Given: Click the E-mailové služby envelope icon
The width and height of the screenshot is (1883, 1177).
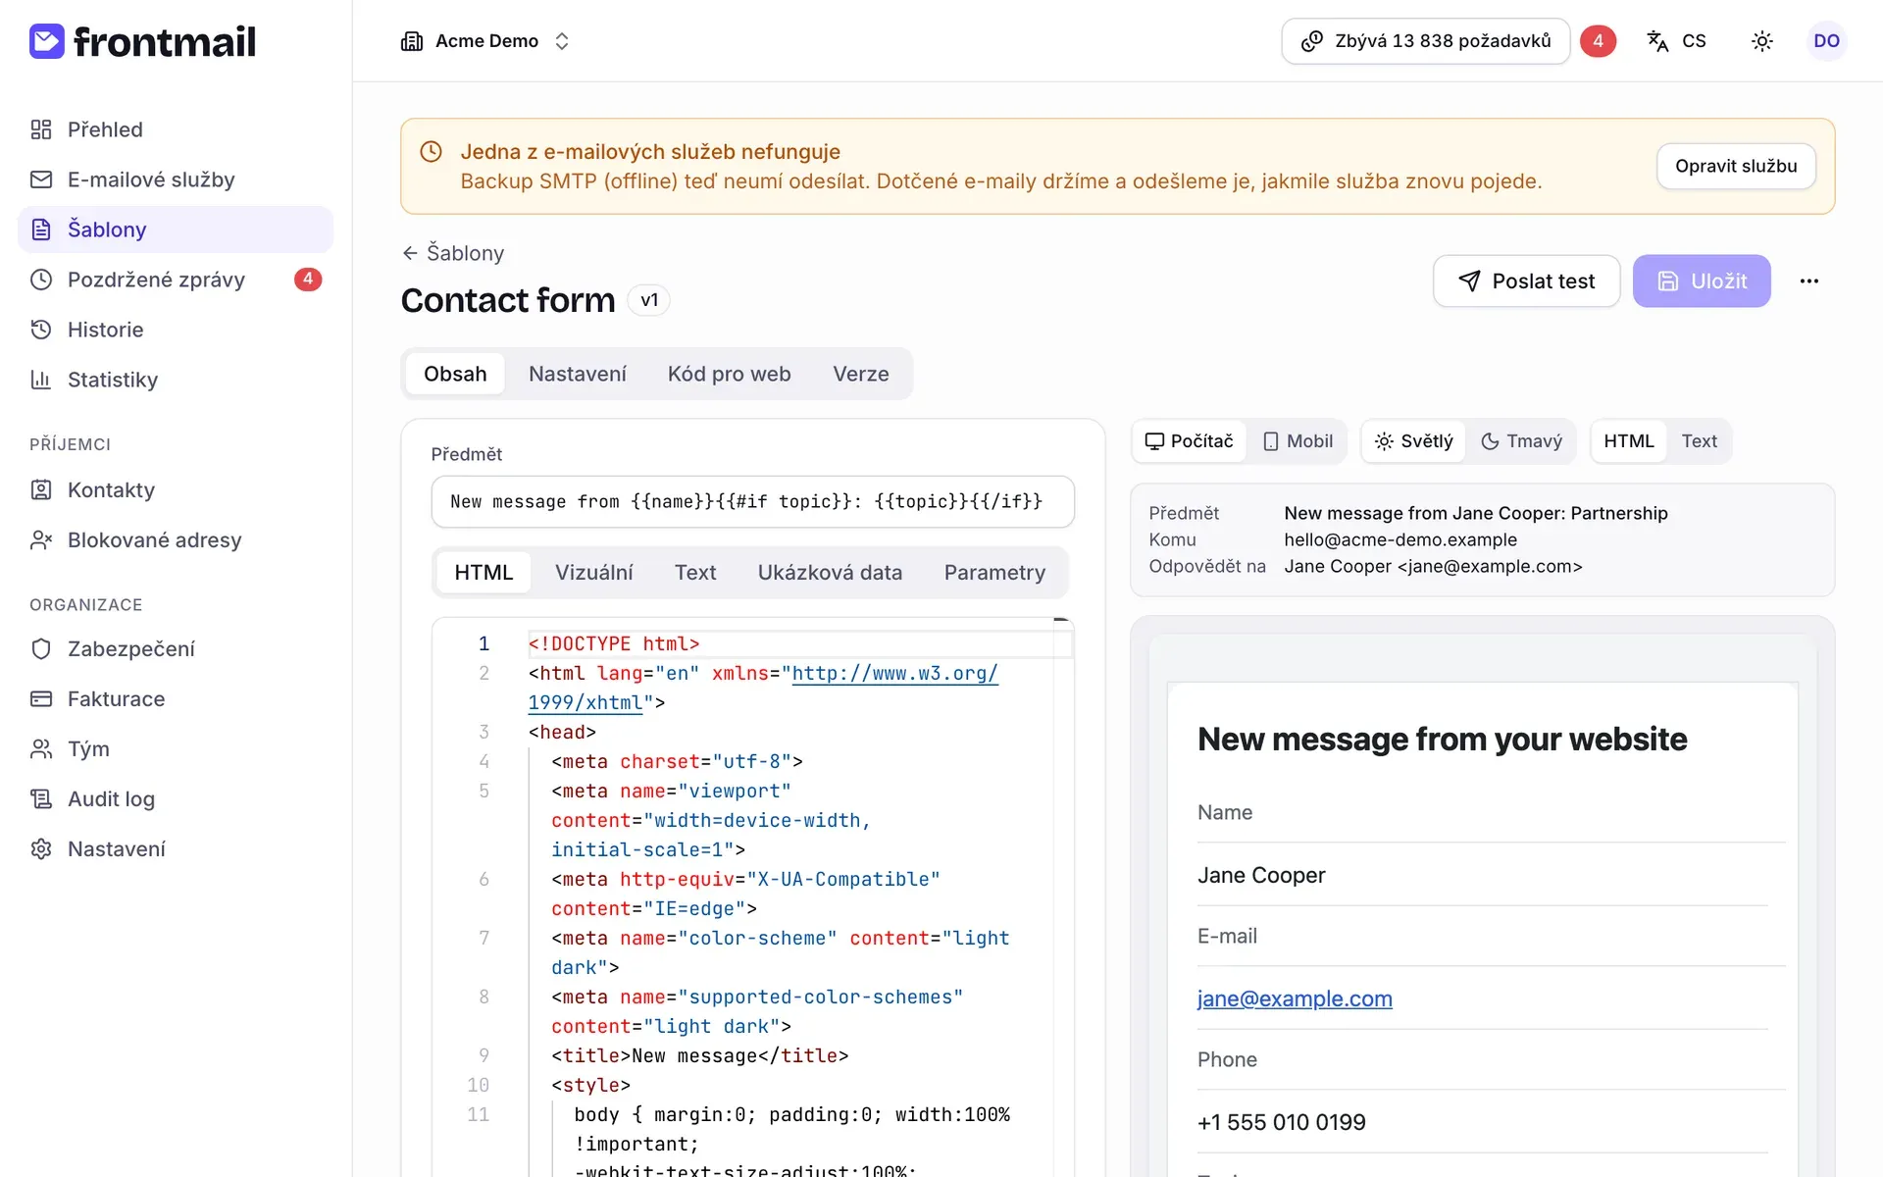Looking at the screenshot, I should coord(41,179).
